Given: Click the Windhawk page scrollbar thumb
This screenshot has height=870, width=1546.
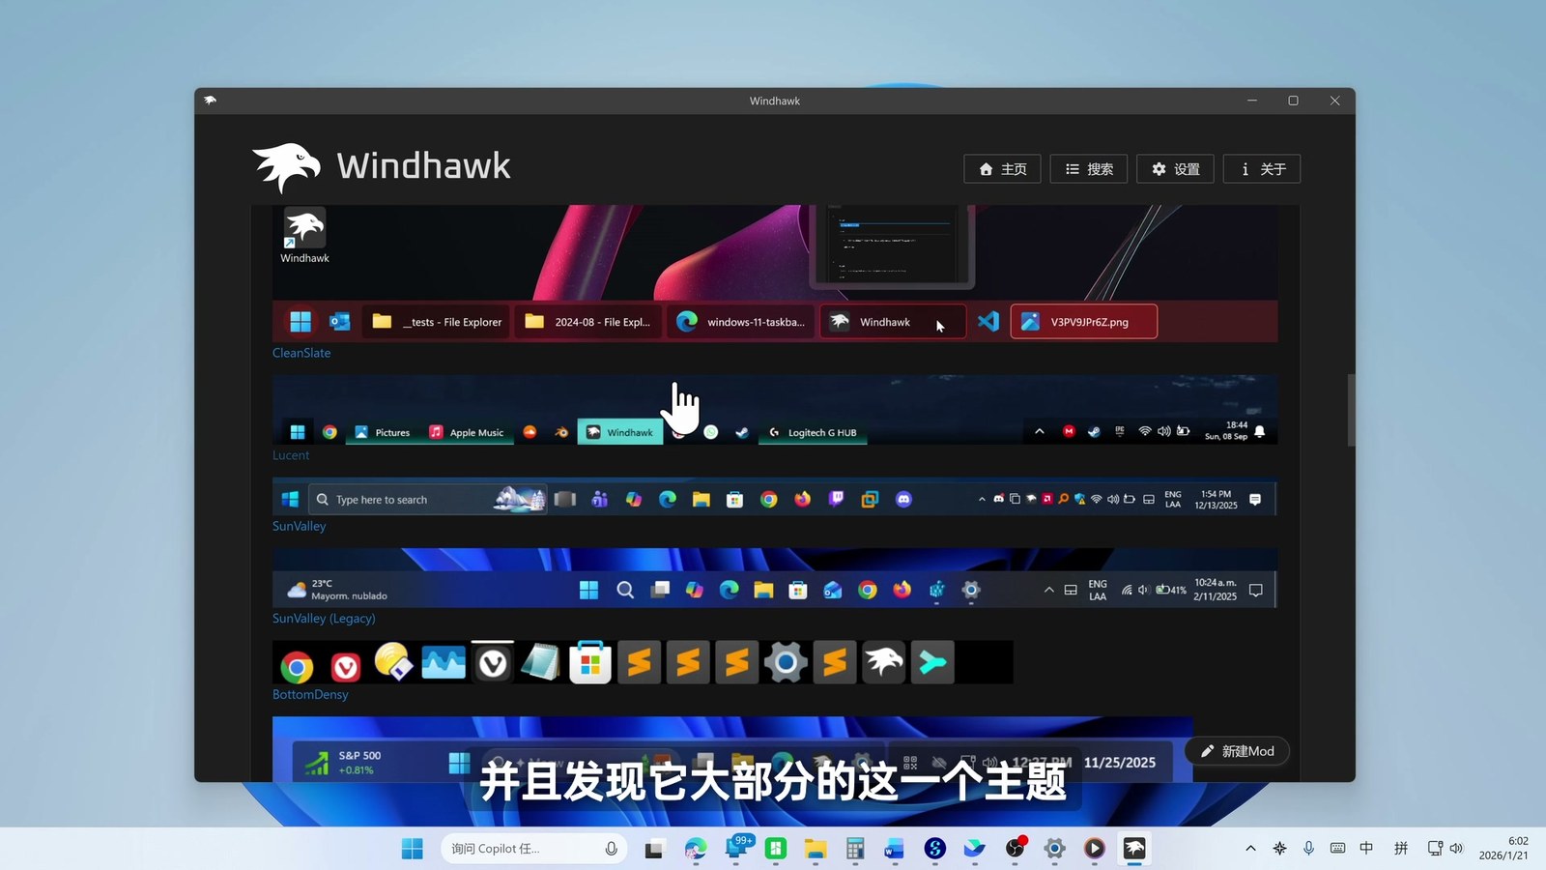Looking at the screenshot, I should tap(1351, 410).
